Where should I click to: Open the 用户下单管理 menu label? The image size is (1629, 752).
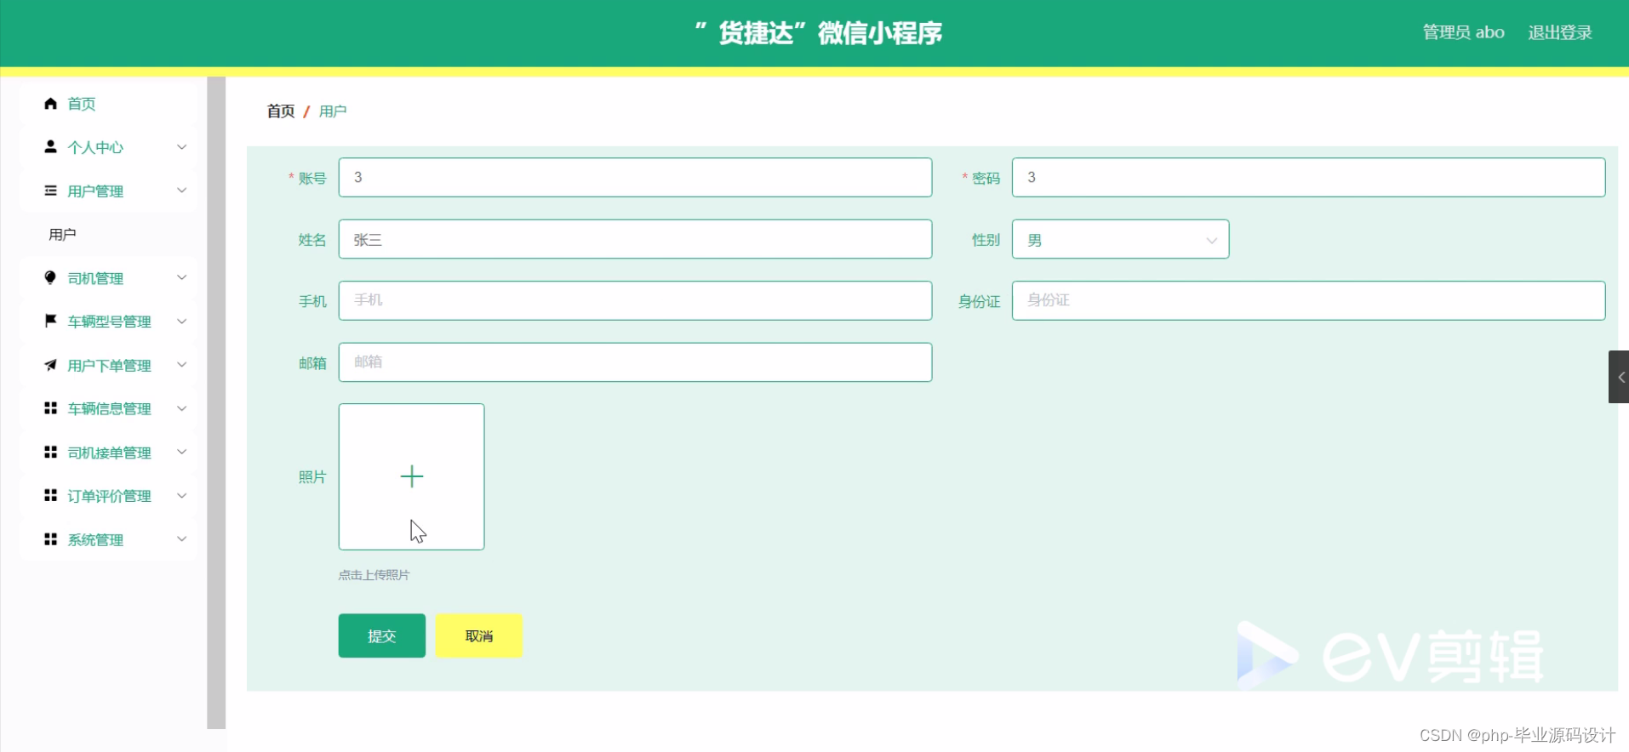[x=109, y=366]
